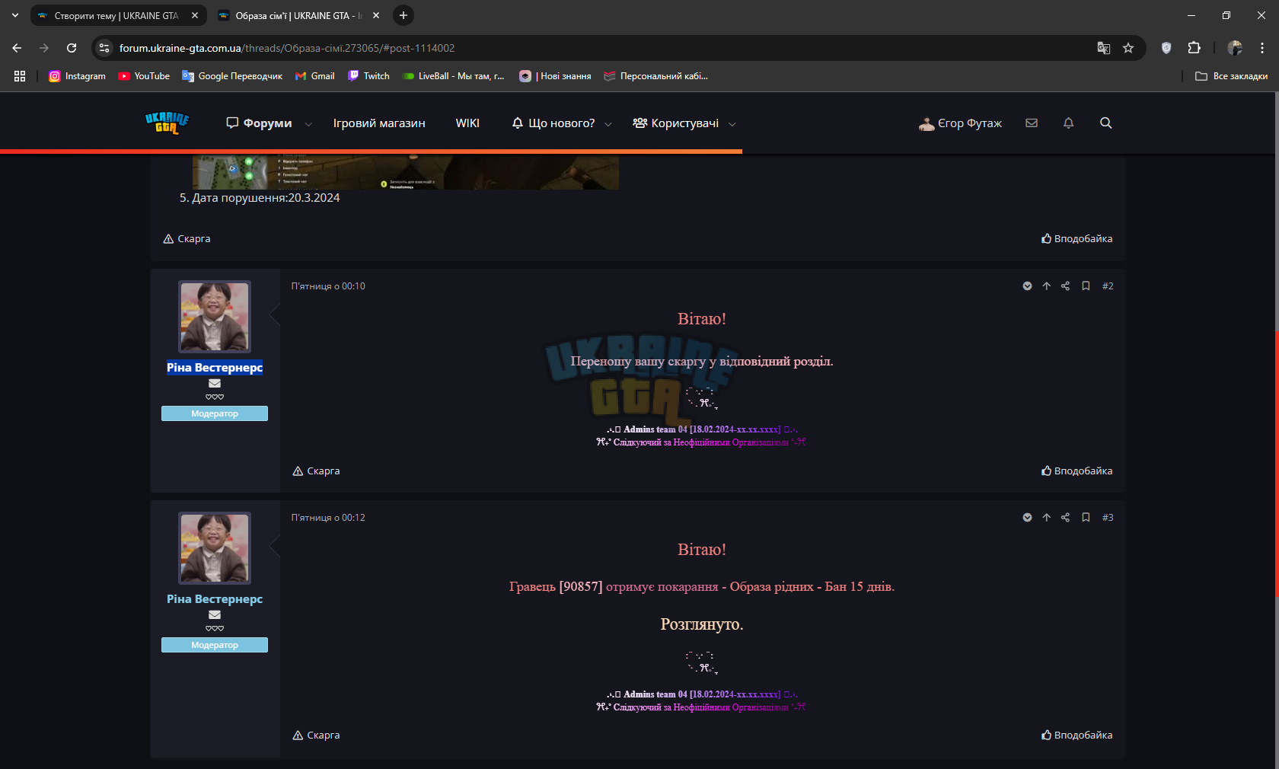Image resolution: width=1279 pixels, height=769 pixels.
Task: Open Chrome three-dot menu
Action: click(x=1262, y=48)
